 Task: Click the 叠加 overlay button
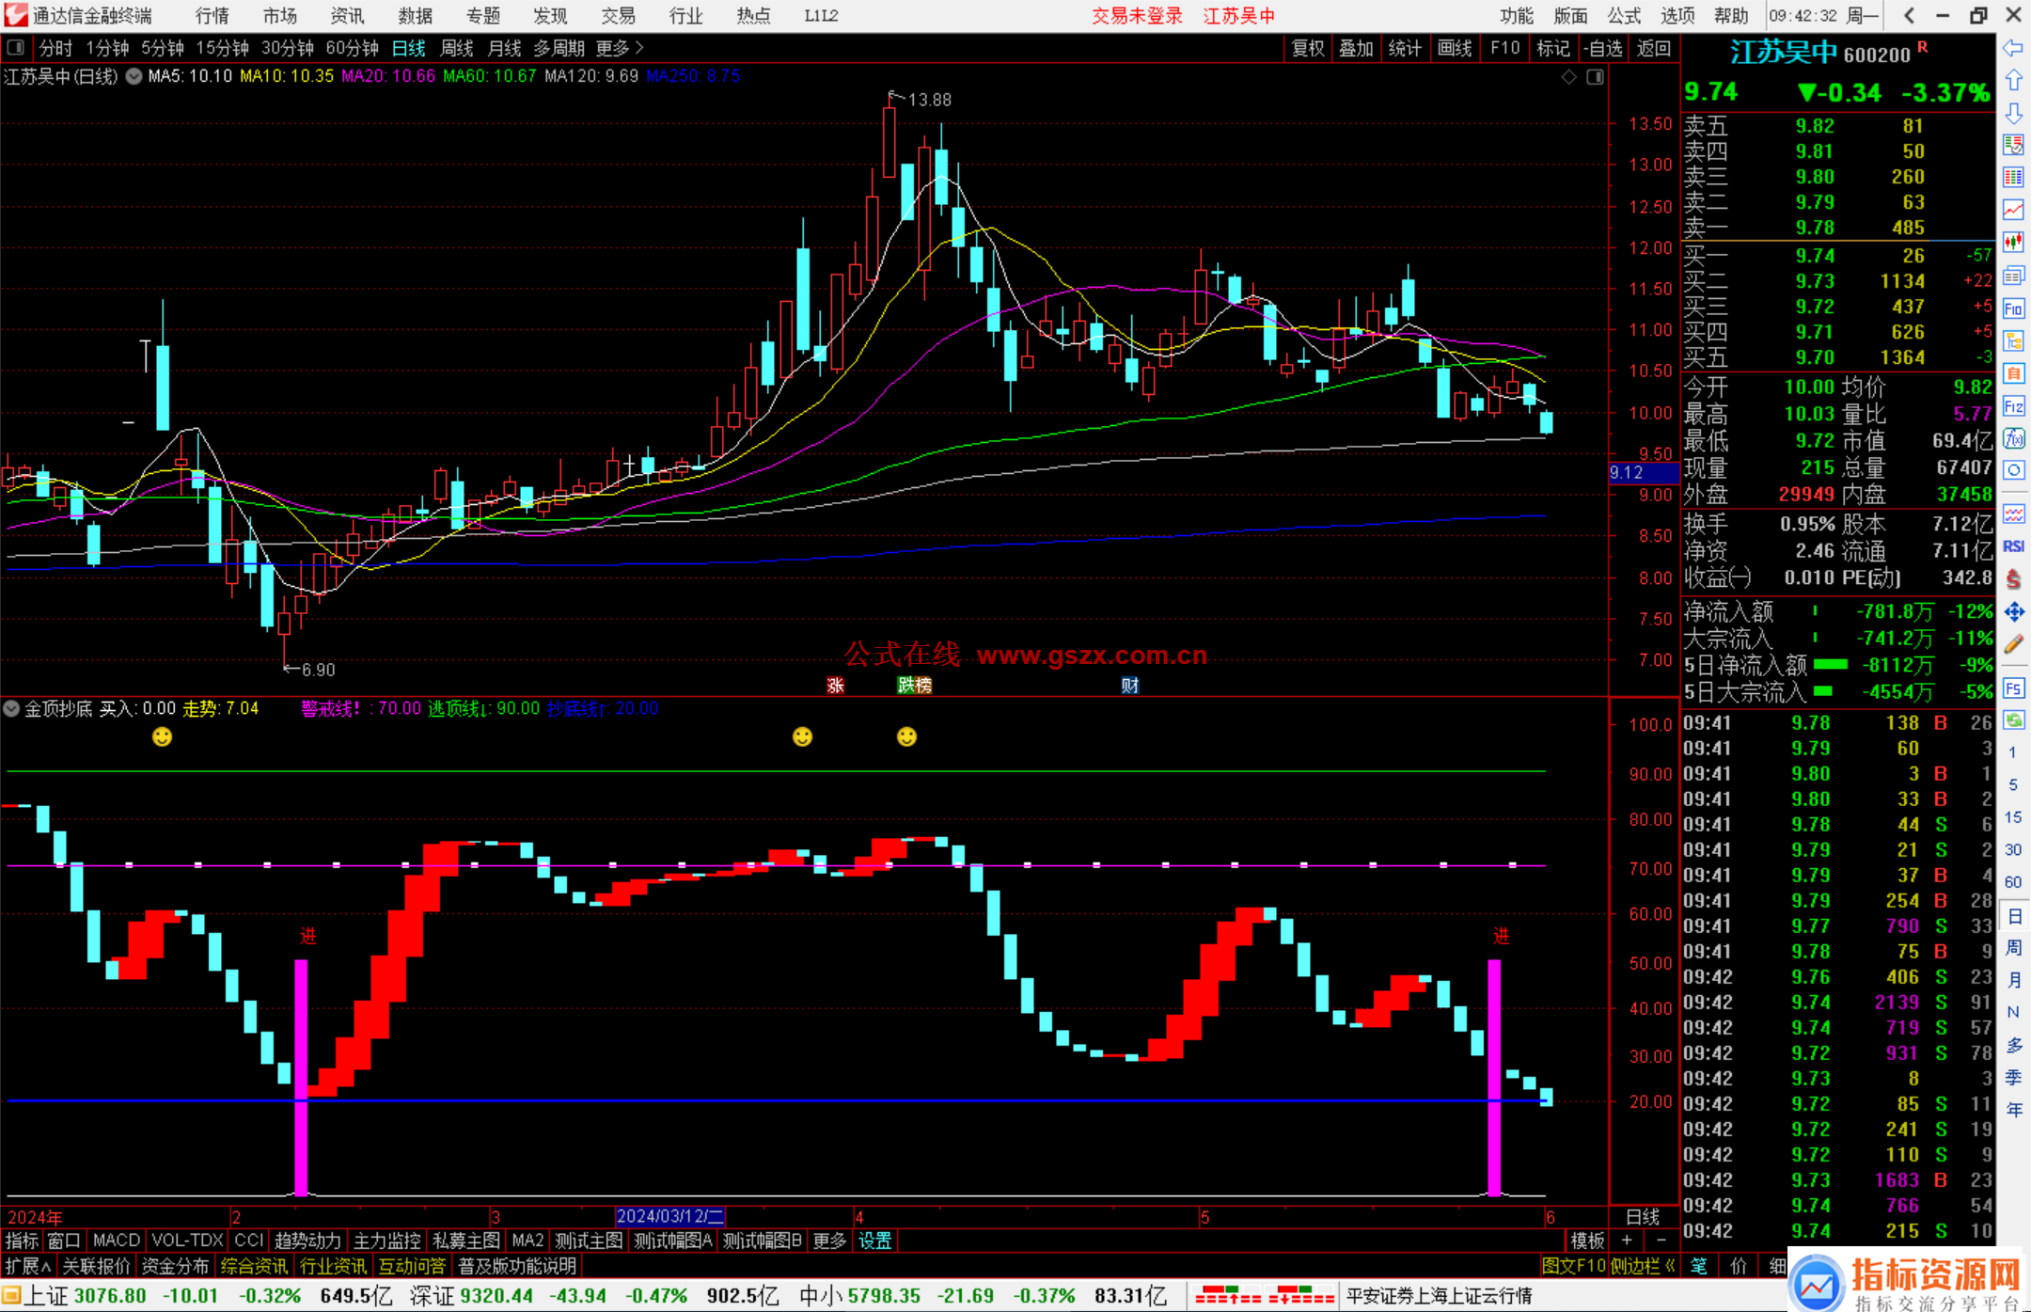pyautogui.click(x=1356, y=48)
